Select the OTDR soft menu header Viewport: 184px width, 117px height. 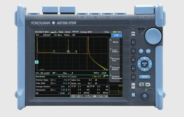[117, 35]
